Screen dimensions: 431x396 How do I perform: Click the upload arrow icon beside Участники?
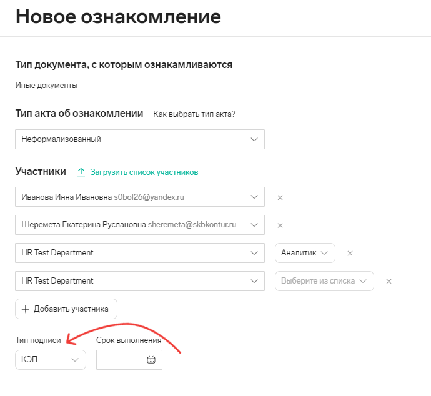tap(81, 172)
